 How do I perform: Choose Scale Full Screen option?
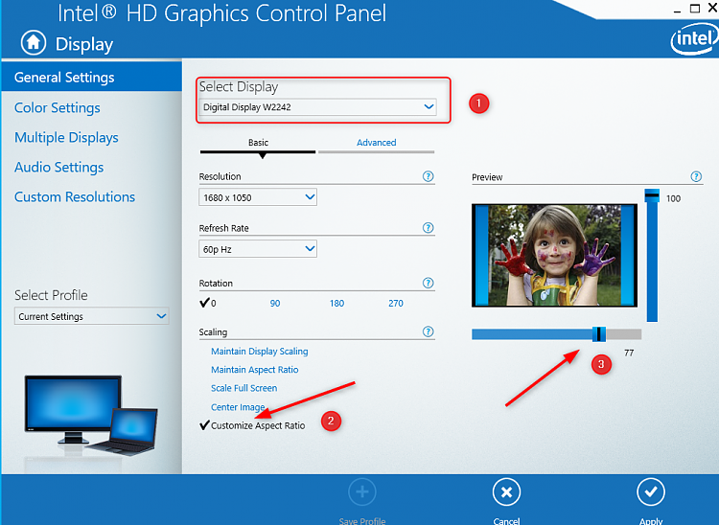[x=244, y=388]
